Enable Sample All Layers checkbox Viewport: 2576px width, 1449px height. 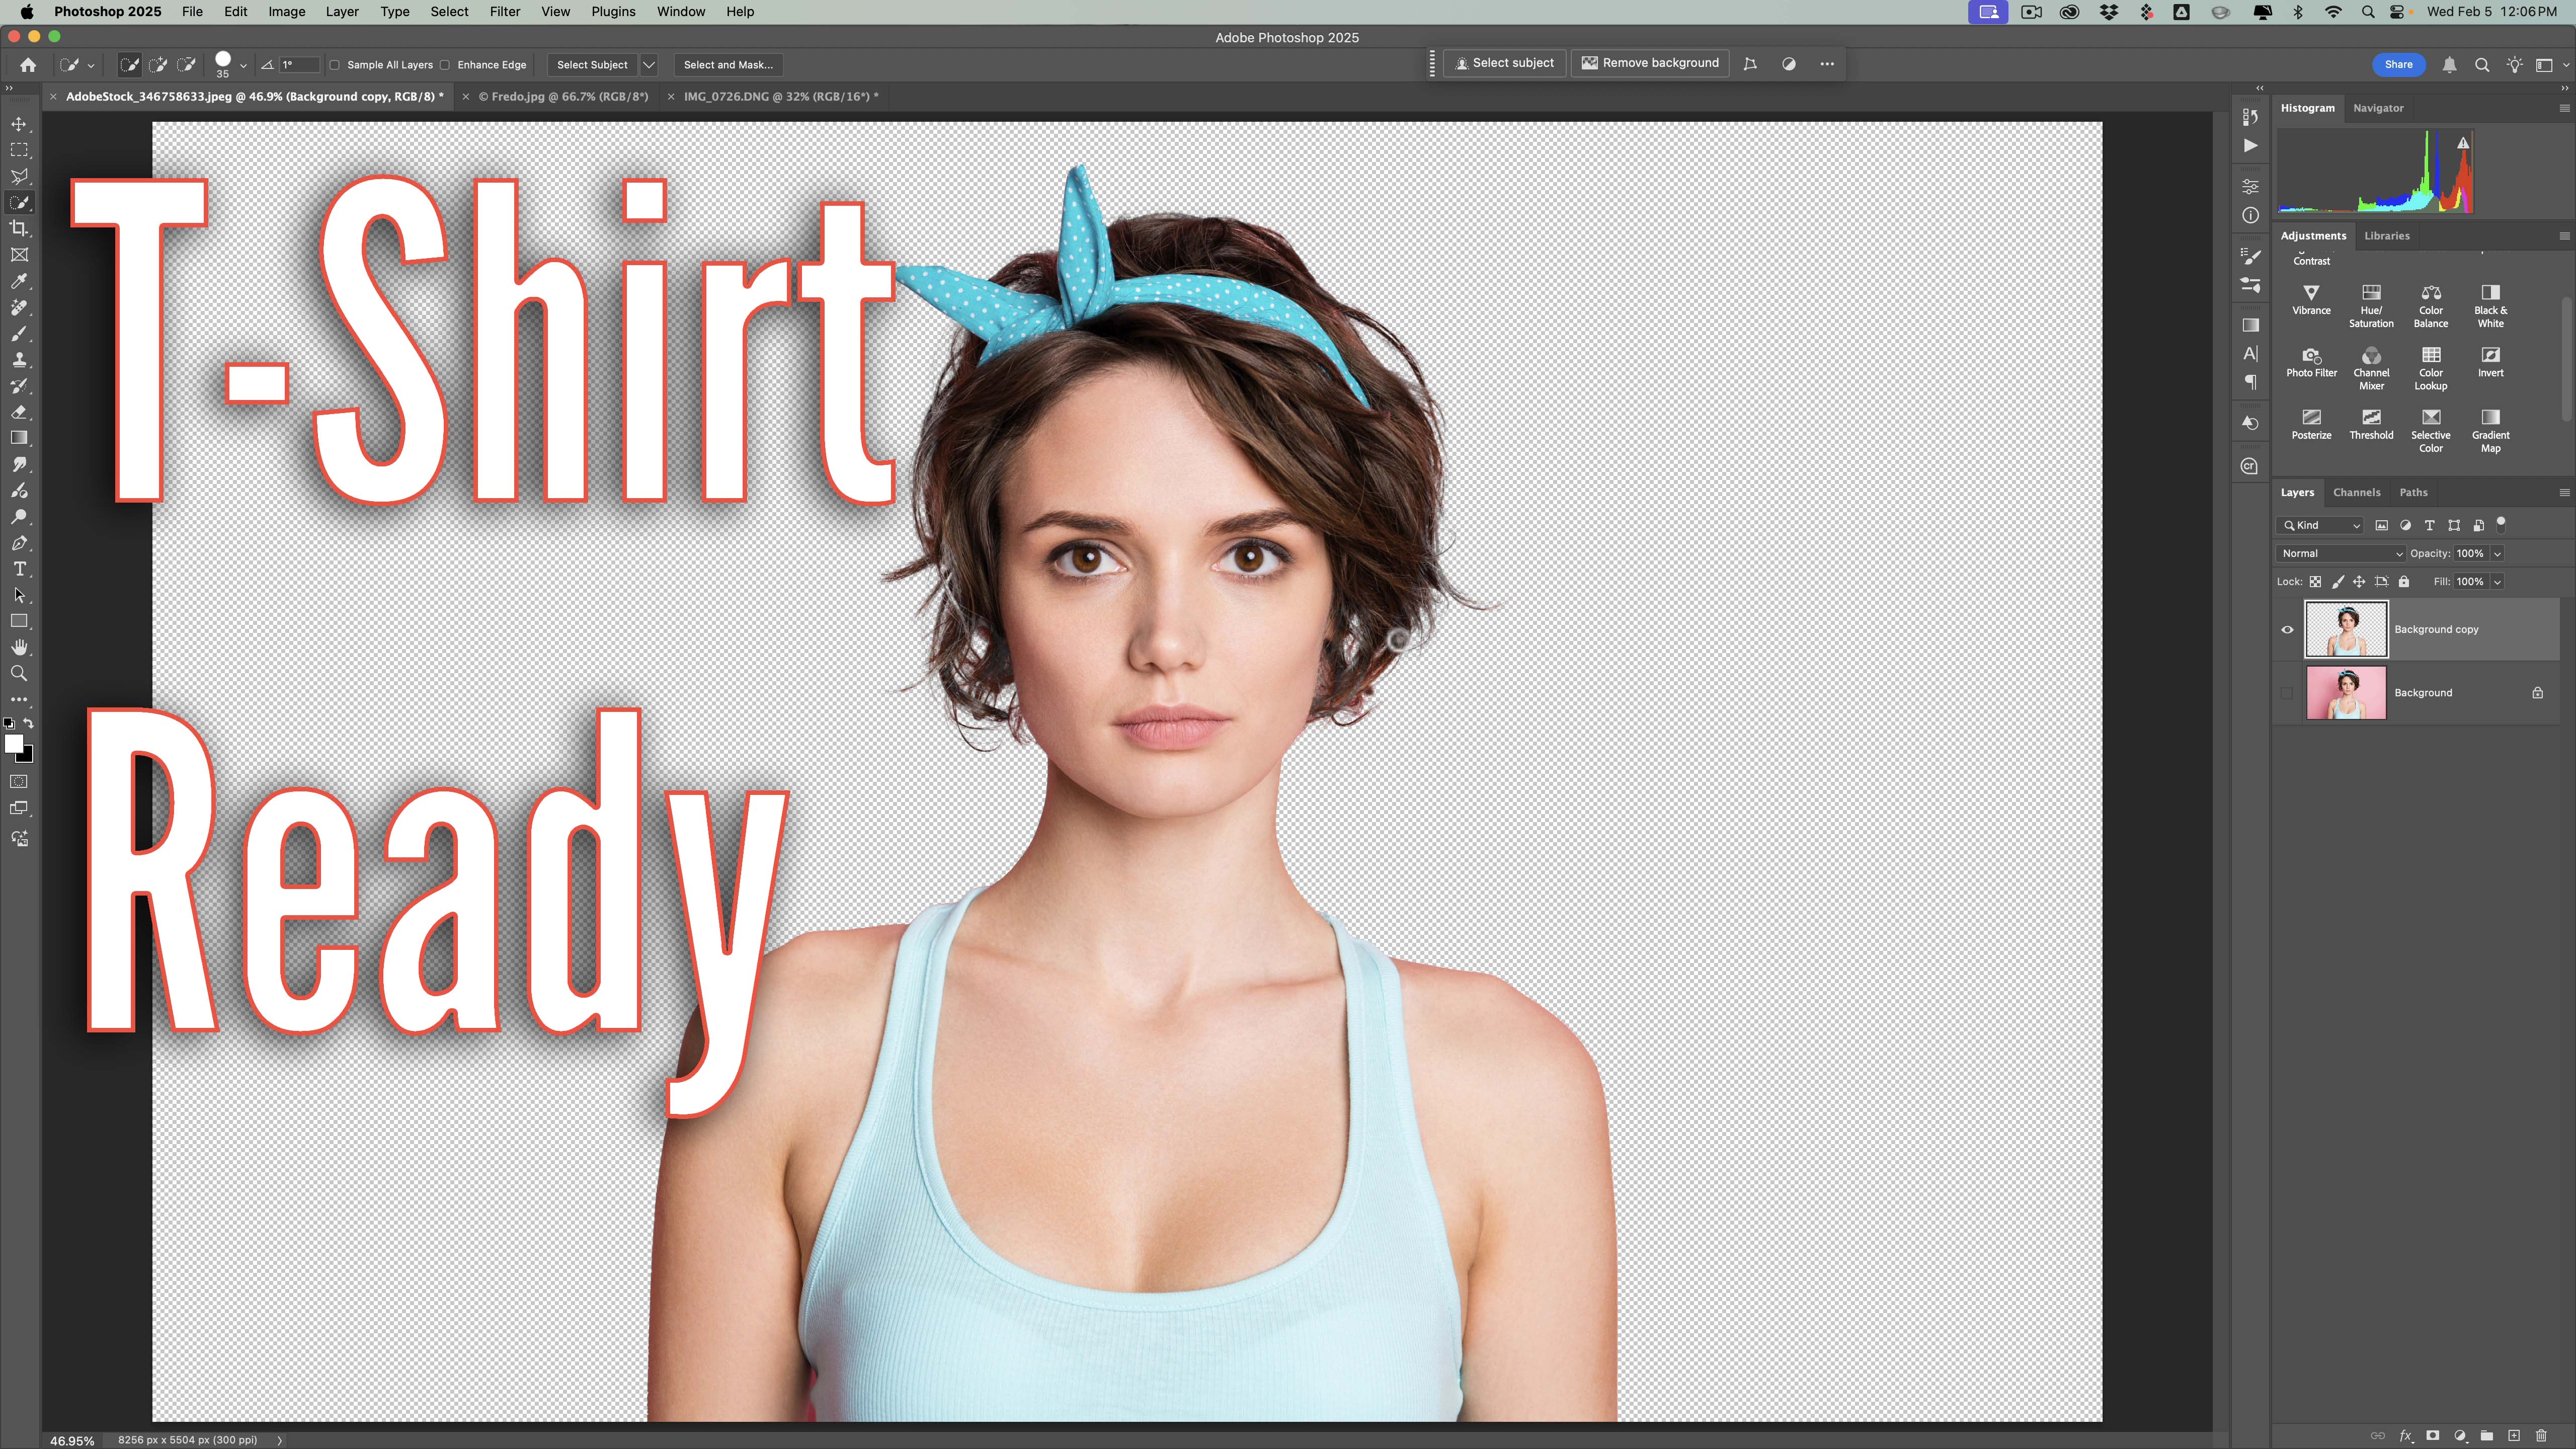point(335,65)
